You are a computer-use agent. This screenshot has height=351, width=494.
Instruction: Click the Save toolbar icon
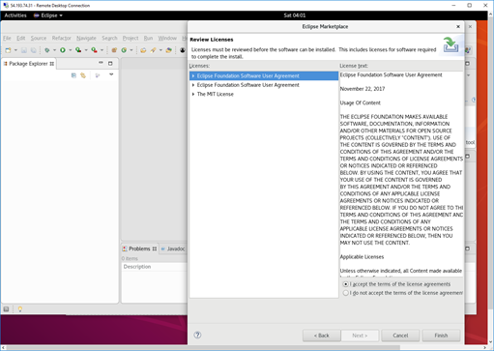coord(24,50)
